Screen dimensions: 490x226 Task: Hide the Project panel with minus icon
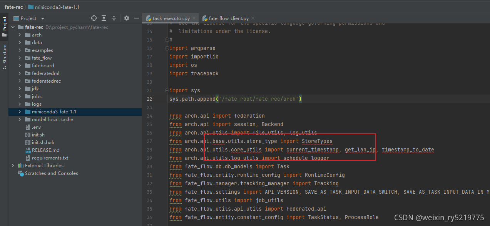(136, 18)
